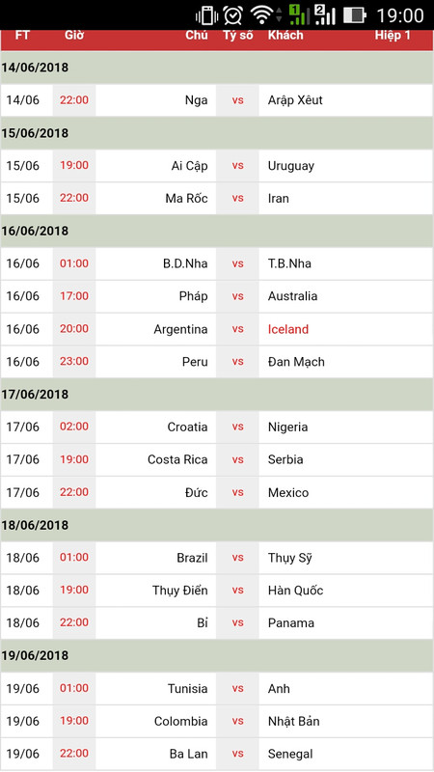The height and width of the screenshot is (772, 434).
Task: Tap the 17/06/2018 date section header
Action: click(217, 395)
